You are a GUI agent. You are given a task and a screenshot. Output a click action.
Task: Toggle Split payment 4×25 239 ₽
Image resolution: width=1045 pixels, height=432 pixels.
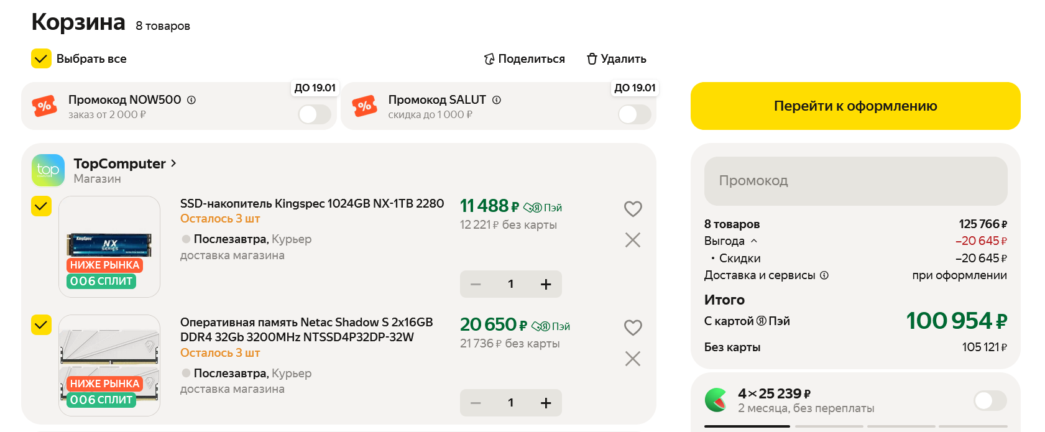[x=990, y=401]
